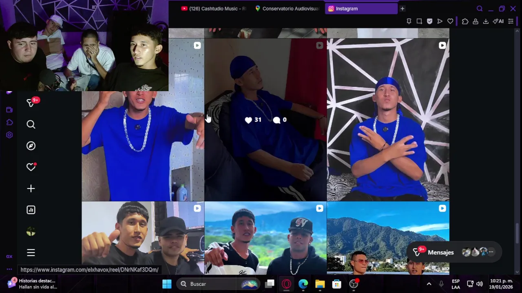The width and height of the screenshot is (522, 293).
Task: Open Opera AI assistant button
Action: [498, 21]
